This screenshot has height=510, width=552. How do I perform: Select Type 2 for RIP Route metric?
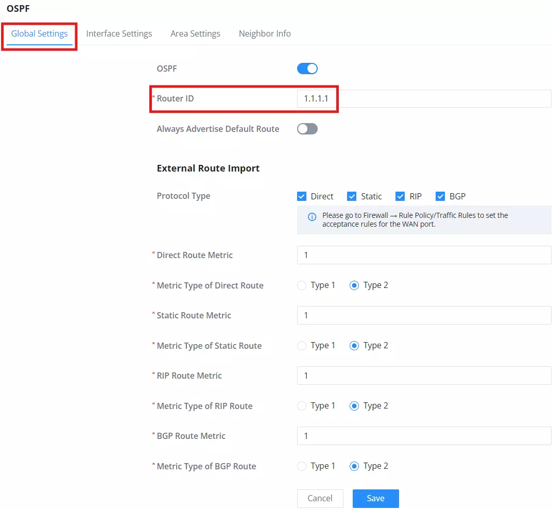(354, 406)
